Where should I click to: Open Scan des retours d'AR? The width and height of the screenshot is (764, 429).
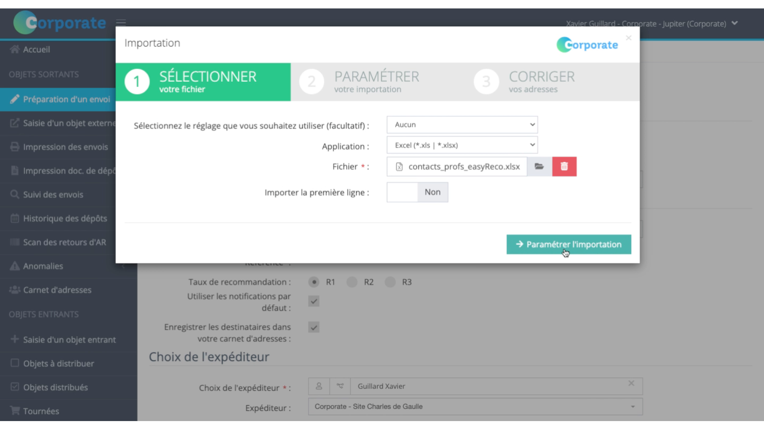(58, 242)
